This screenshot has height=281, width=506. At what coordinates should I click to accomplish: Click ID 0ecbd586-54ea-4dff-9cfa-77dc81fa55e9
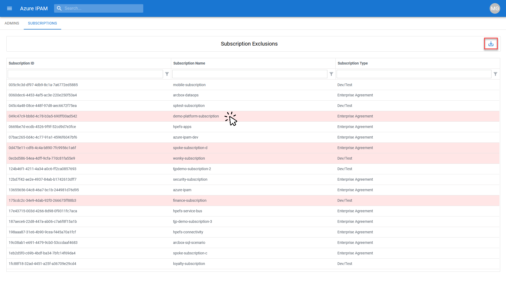[x=42, y=158]
